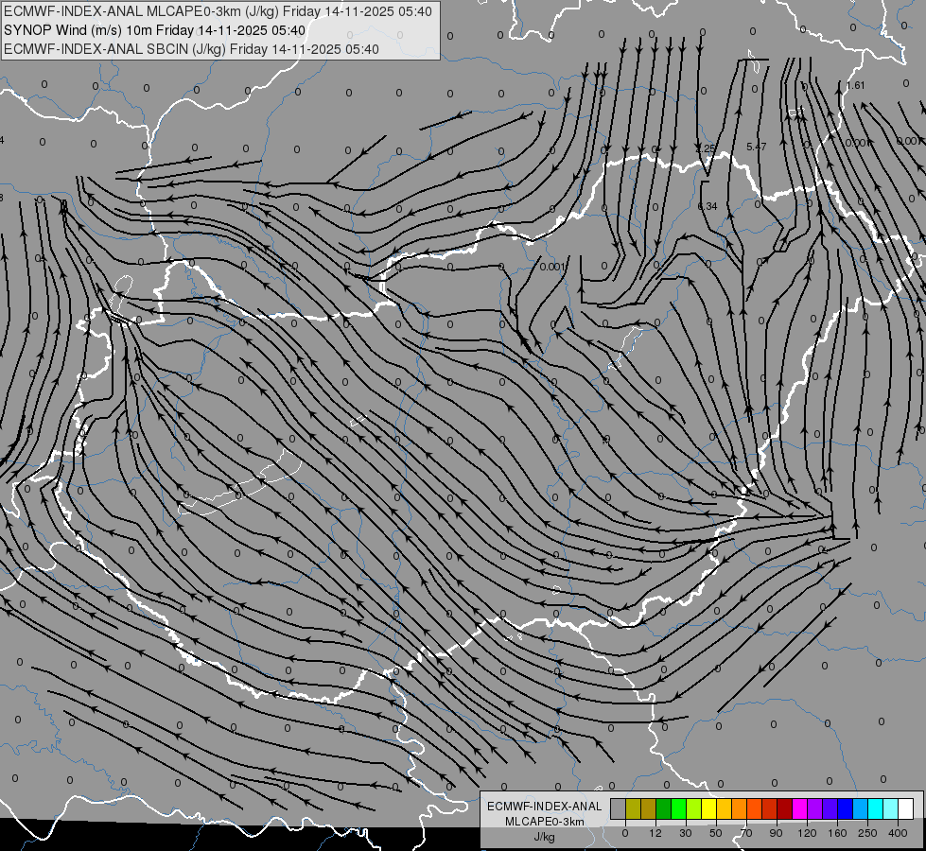Select the olive-yellow legend swatch
926x851 pixels.
633,808
